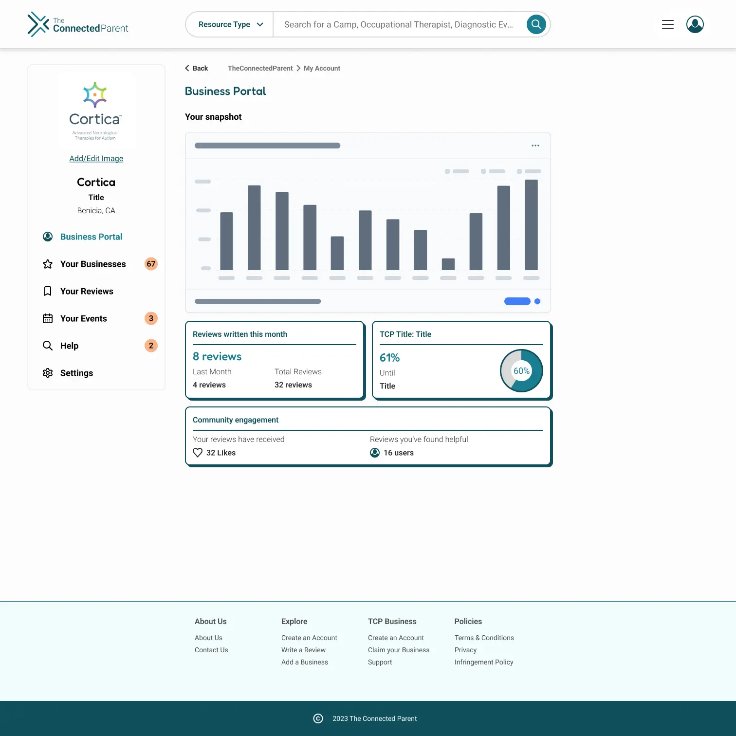Open Your Reviews via the bookmark icon
Screen dimensions: 736x736
tap(47, 291)
